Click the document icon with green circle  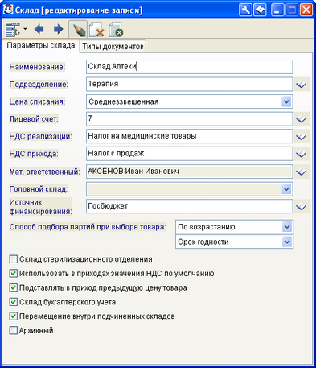[116, 29]
